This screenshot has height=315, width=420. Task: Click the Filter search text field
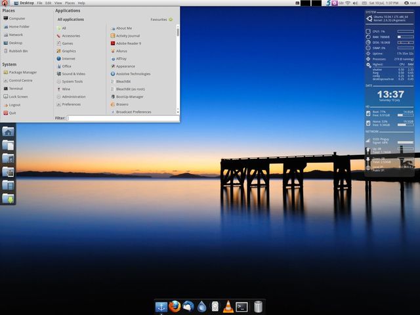pos(122,118)
